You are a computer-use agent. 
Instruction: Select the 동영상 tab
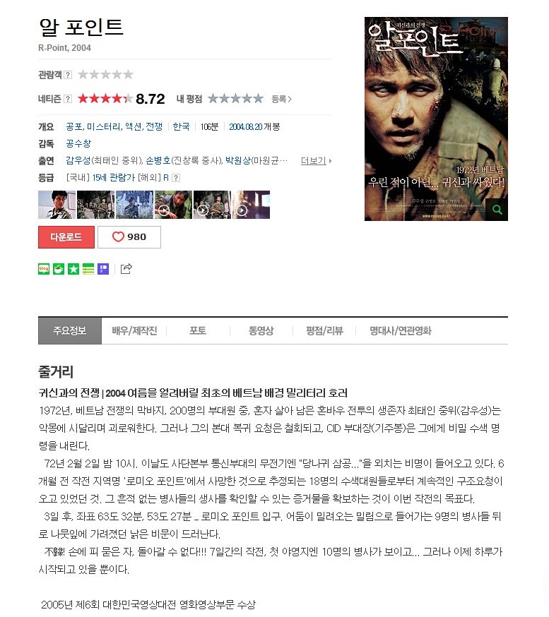pyautogui.click(x=261, y=330)
